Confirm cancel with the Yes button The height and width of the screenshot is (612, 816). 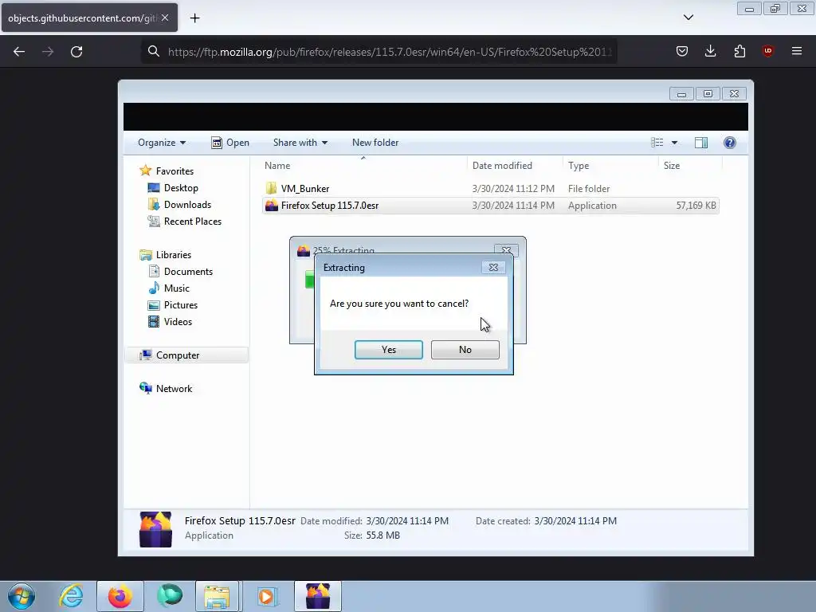coord(388,350)
